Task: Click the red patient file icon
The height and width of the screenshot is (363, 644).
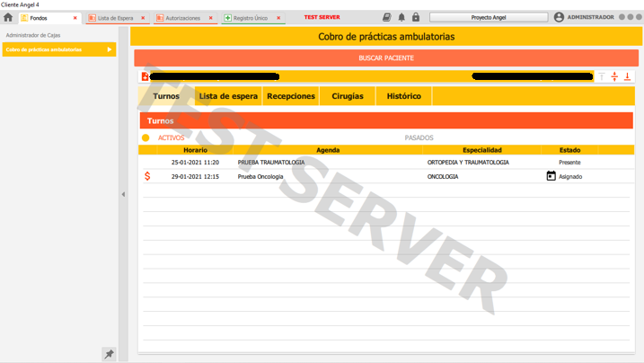Action: tap(146, 77)
